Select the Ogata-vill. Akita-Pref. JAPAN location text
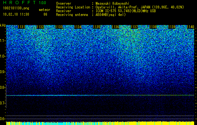Viewport: 197px width, 125px height. tap(140, 7)
